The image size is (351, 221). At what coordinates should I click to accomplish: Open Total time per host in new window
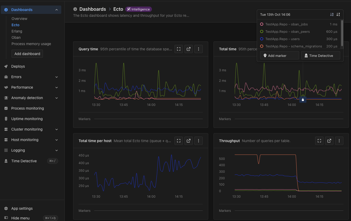(189, 141)
